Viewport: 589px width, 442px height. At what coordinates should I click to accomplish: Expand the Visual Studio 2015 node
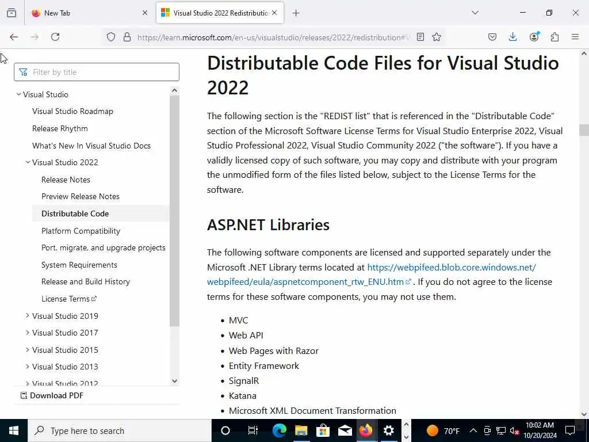[x=28, y=349]
